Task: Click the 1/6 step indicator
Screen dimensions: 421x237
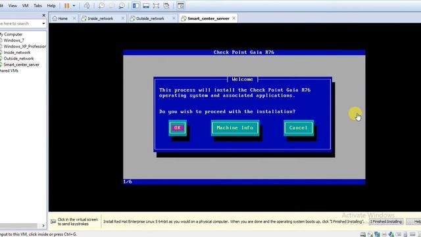Action: 128,182
